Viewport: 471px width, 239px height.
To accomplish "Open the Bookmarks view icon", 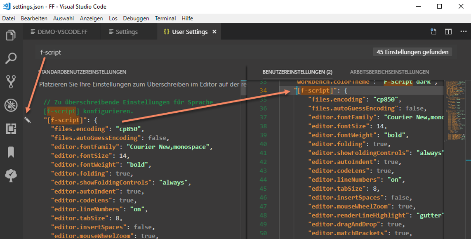I will coord(11,152).
